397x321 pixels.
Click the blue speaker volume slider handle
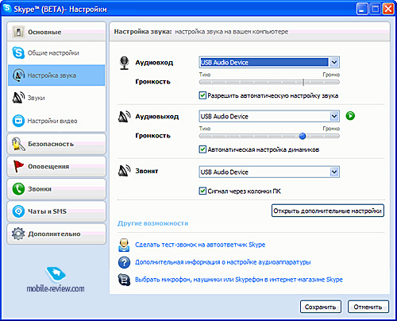coord(303,136)
